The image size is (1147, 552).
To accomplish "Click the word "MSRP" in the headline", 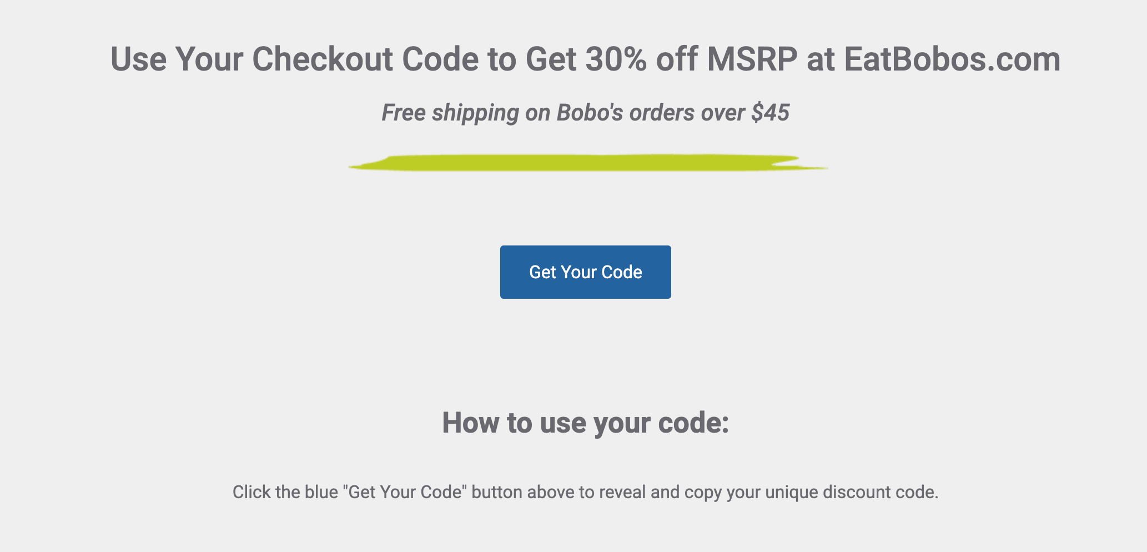I will point(752,59).
